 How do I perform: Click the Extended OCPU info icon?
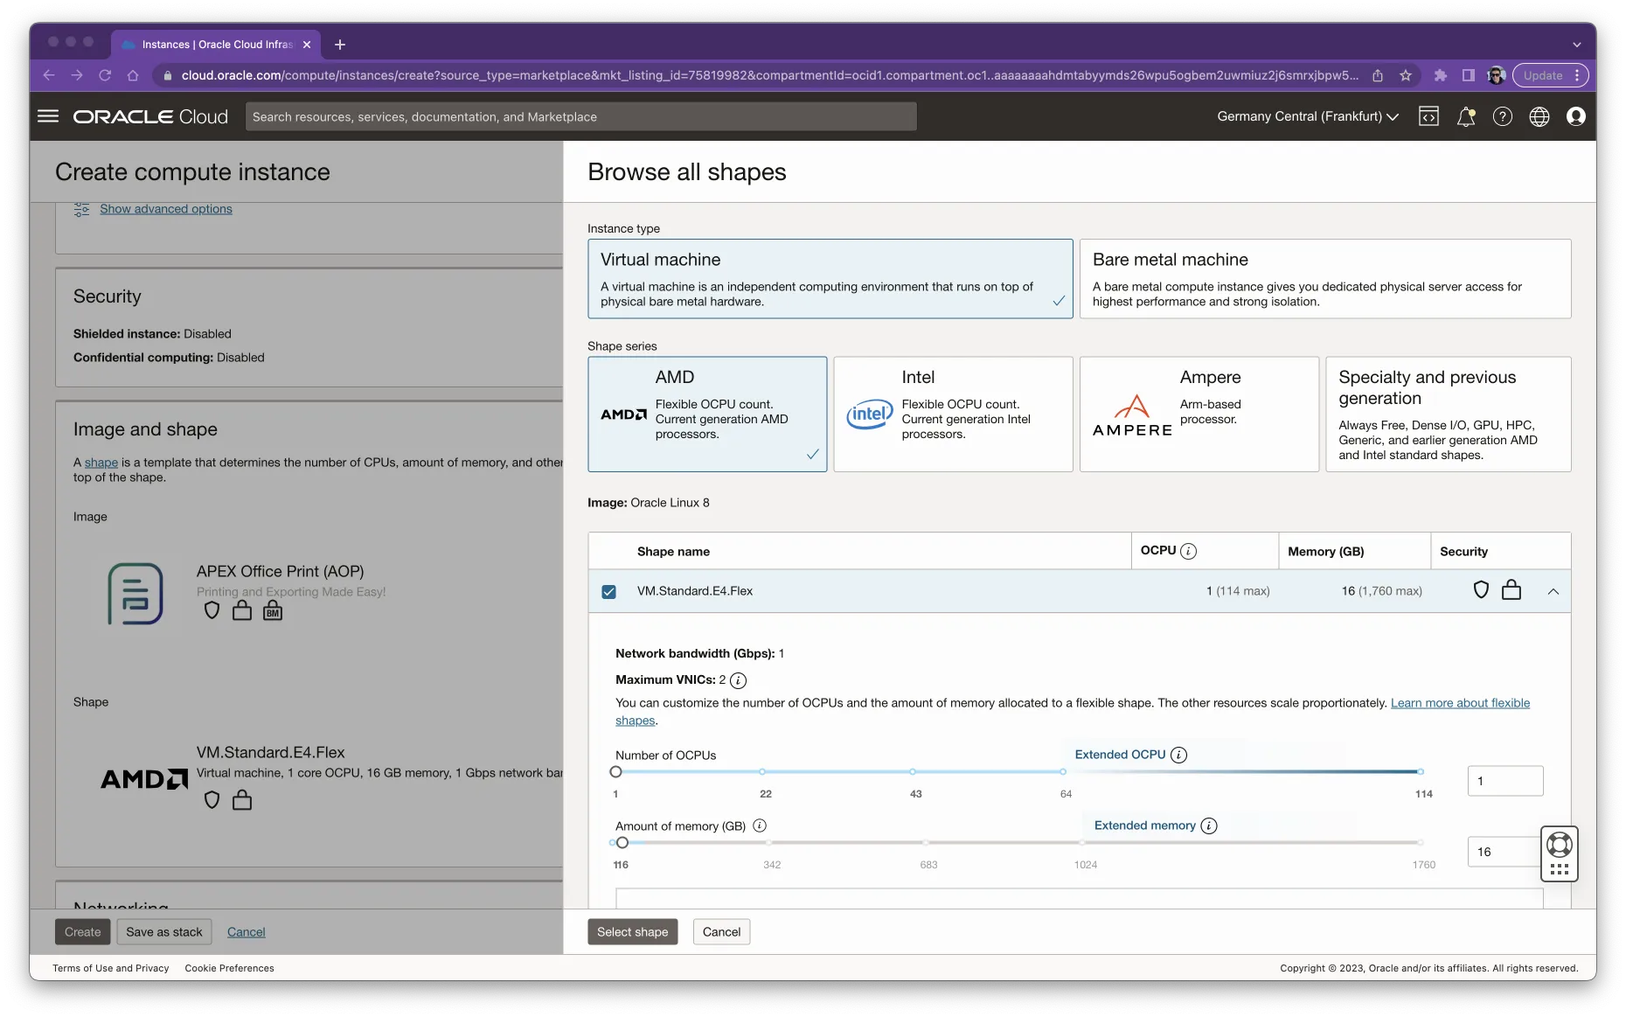tap(1178, 755)
